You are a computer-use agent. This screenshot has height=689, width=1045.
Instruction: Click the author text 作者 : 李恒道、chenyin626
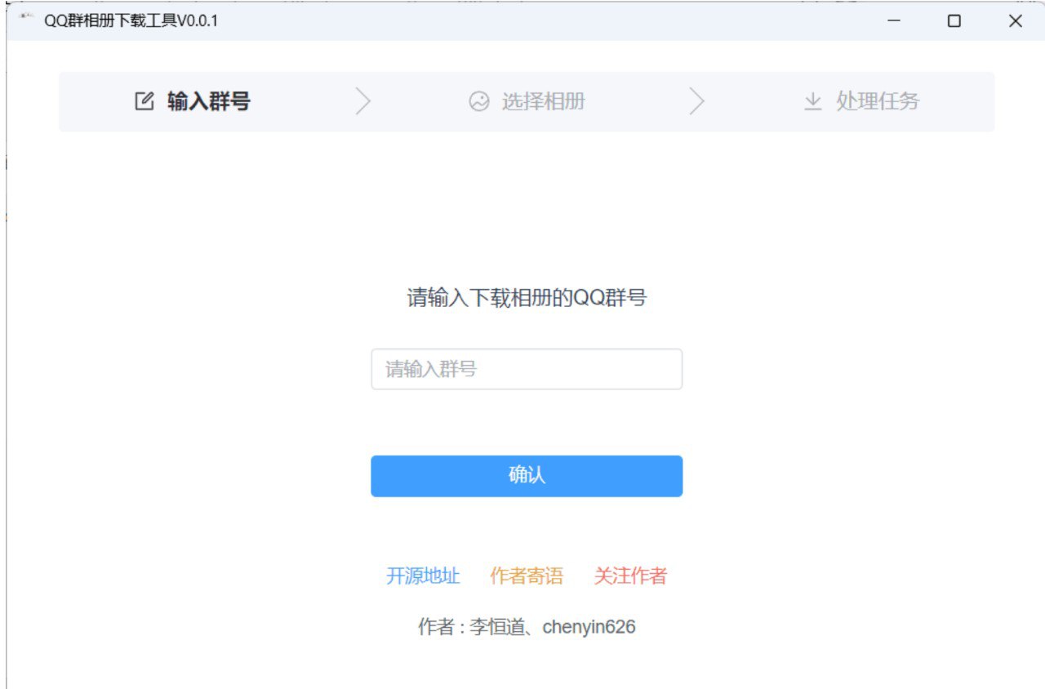tap(527, 628)
